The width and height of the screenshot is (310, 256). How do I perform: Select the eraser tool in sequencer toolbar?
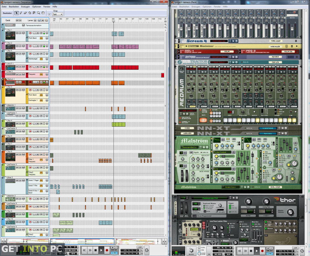(25, 13)
